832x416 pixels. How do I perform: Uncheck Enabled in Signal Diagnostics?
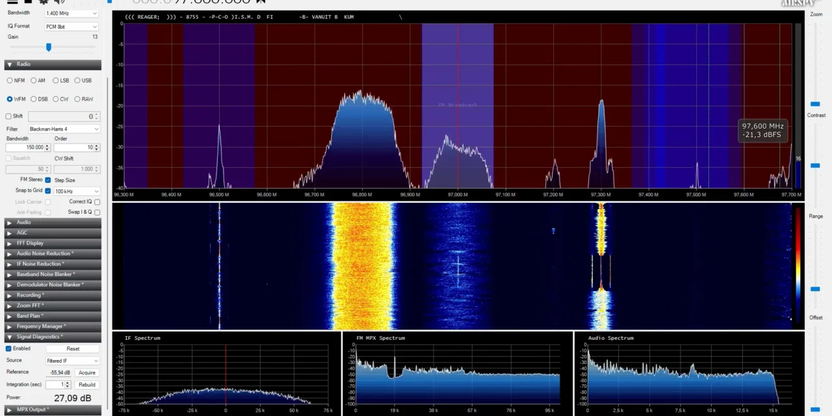point(8,348)
